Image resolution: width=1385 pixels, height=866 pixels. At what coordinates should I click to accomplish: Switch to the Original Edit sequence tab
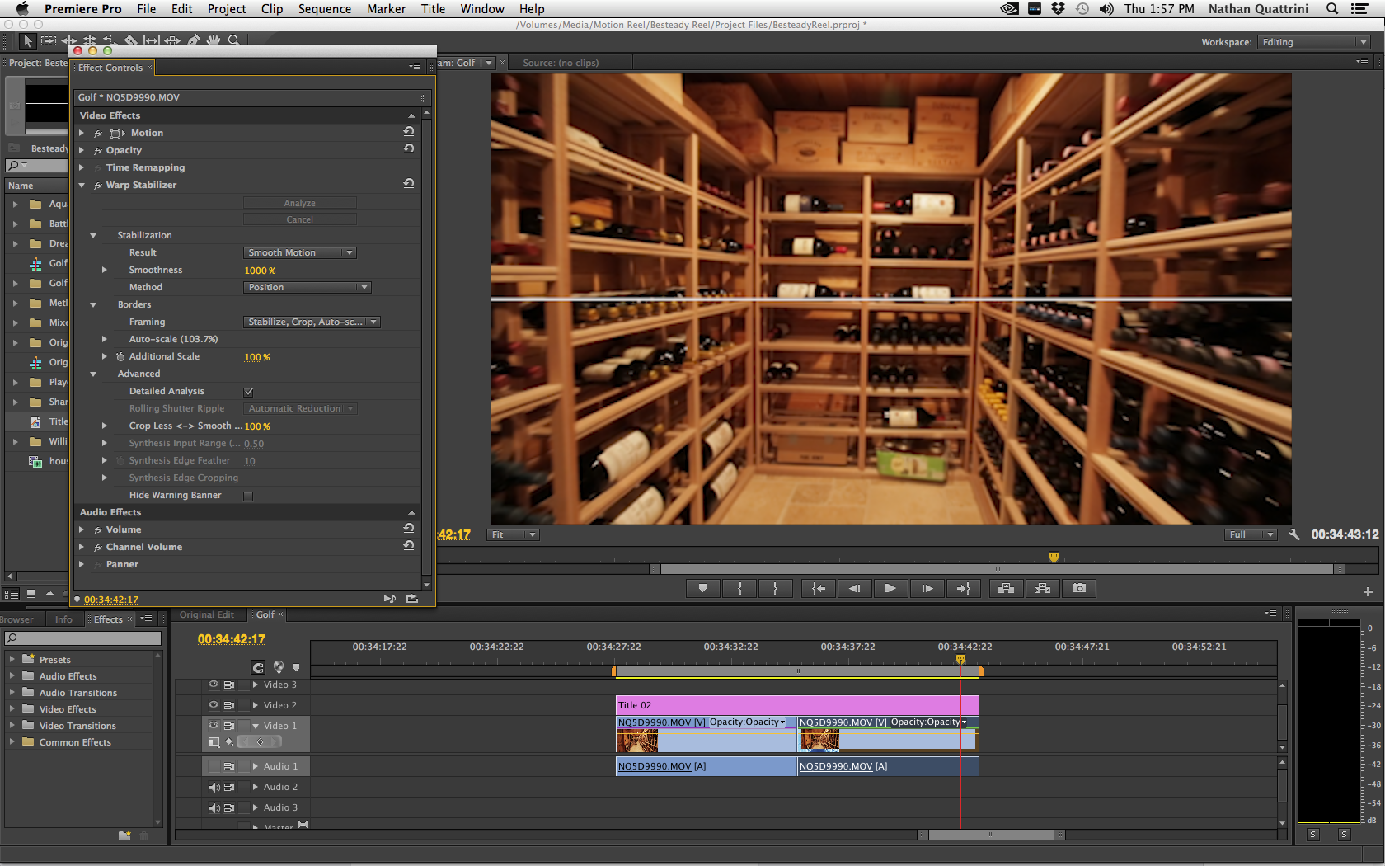click(x=207, y=615)
